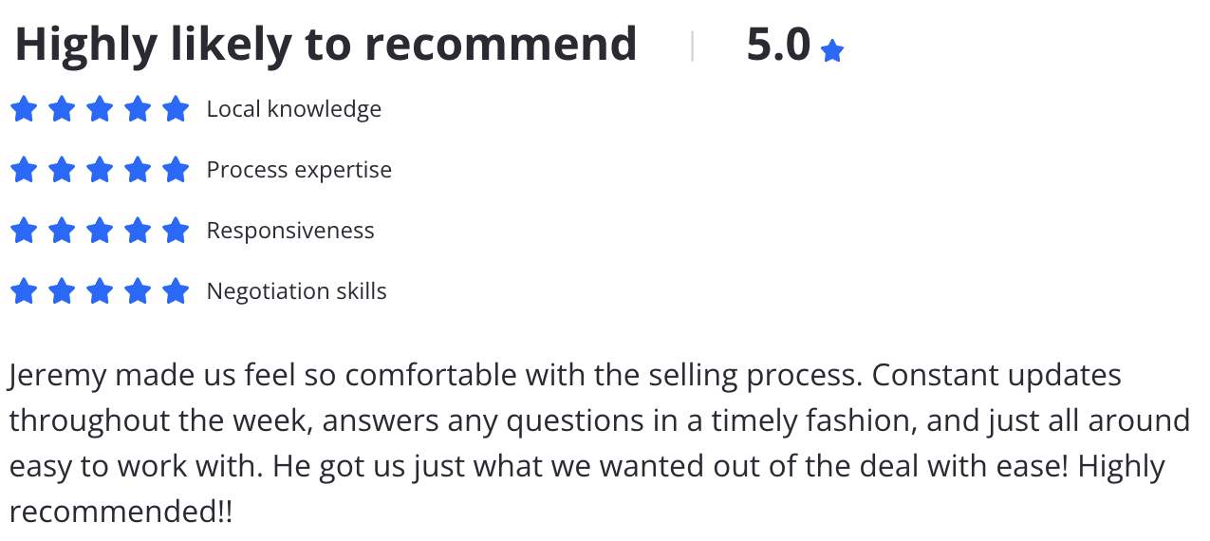
Task: Click the Process expertise label
Action: [x=299, y=170]
